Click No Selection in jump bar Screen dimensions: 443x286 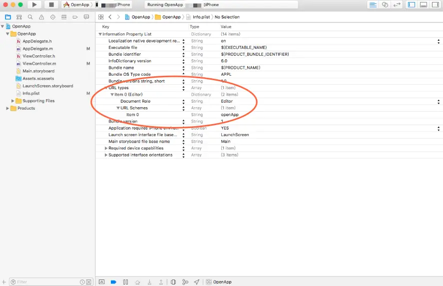[227, 17]
